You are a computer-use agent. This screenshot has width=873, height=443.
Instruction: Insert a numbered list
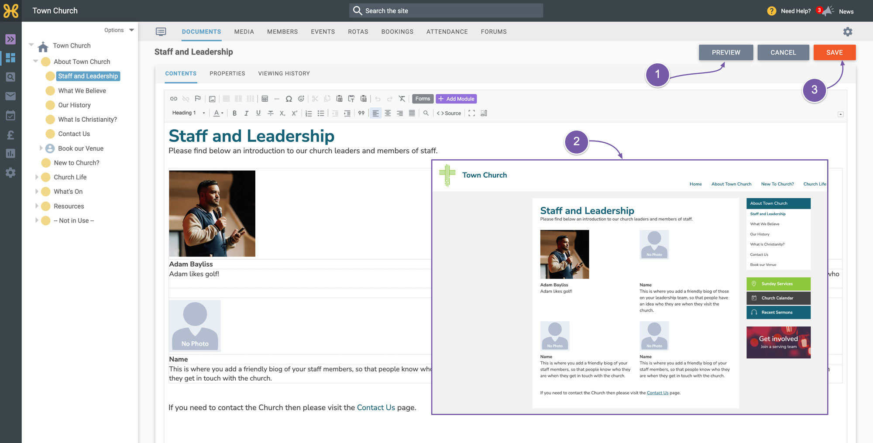coord(309,113)
